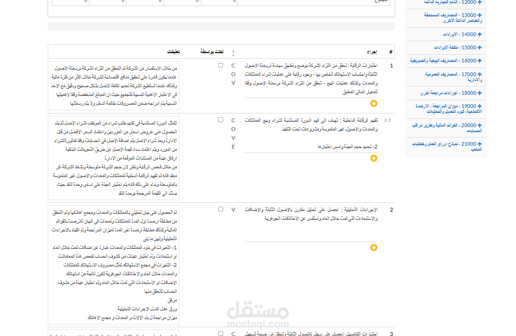The width and height of the screenshot is (516, 336).
Task: Click the تعليقات box for procedure 1
Action: pos(114,86)
